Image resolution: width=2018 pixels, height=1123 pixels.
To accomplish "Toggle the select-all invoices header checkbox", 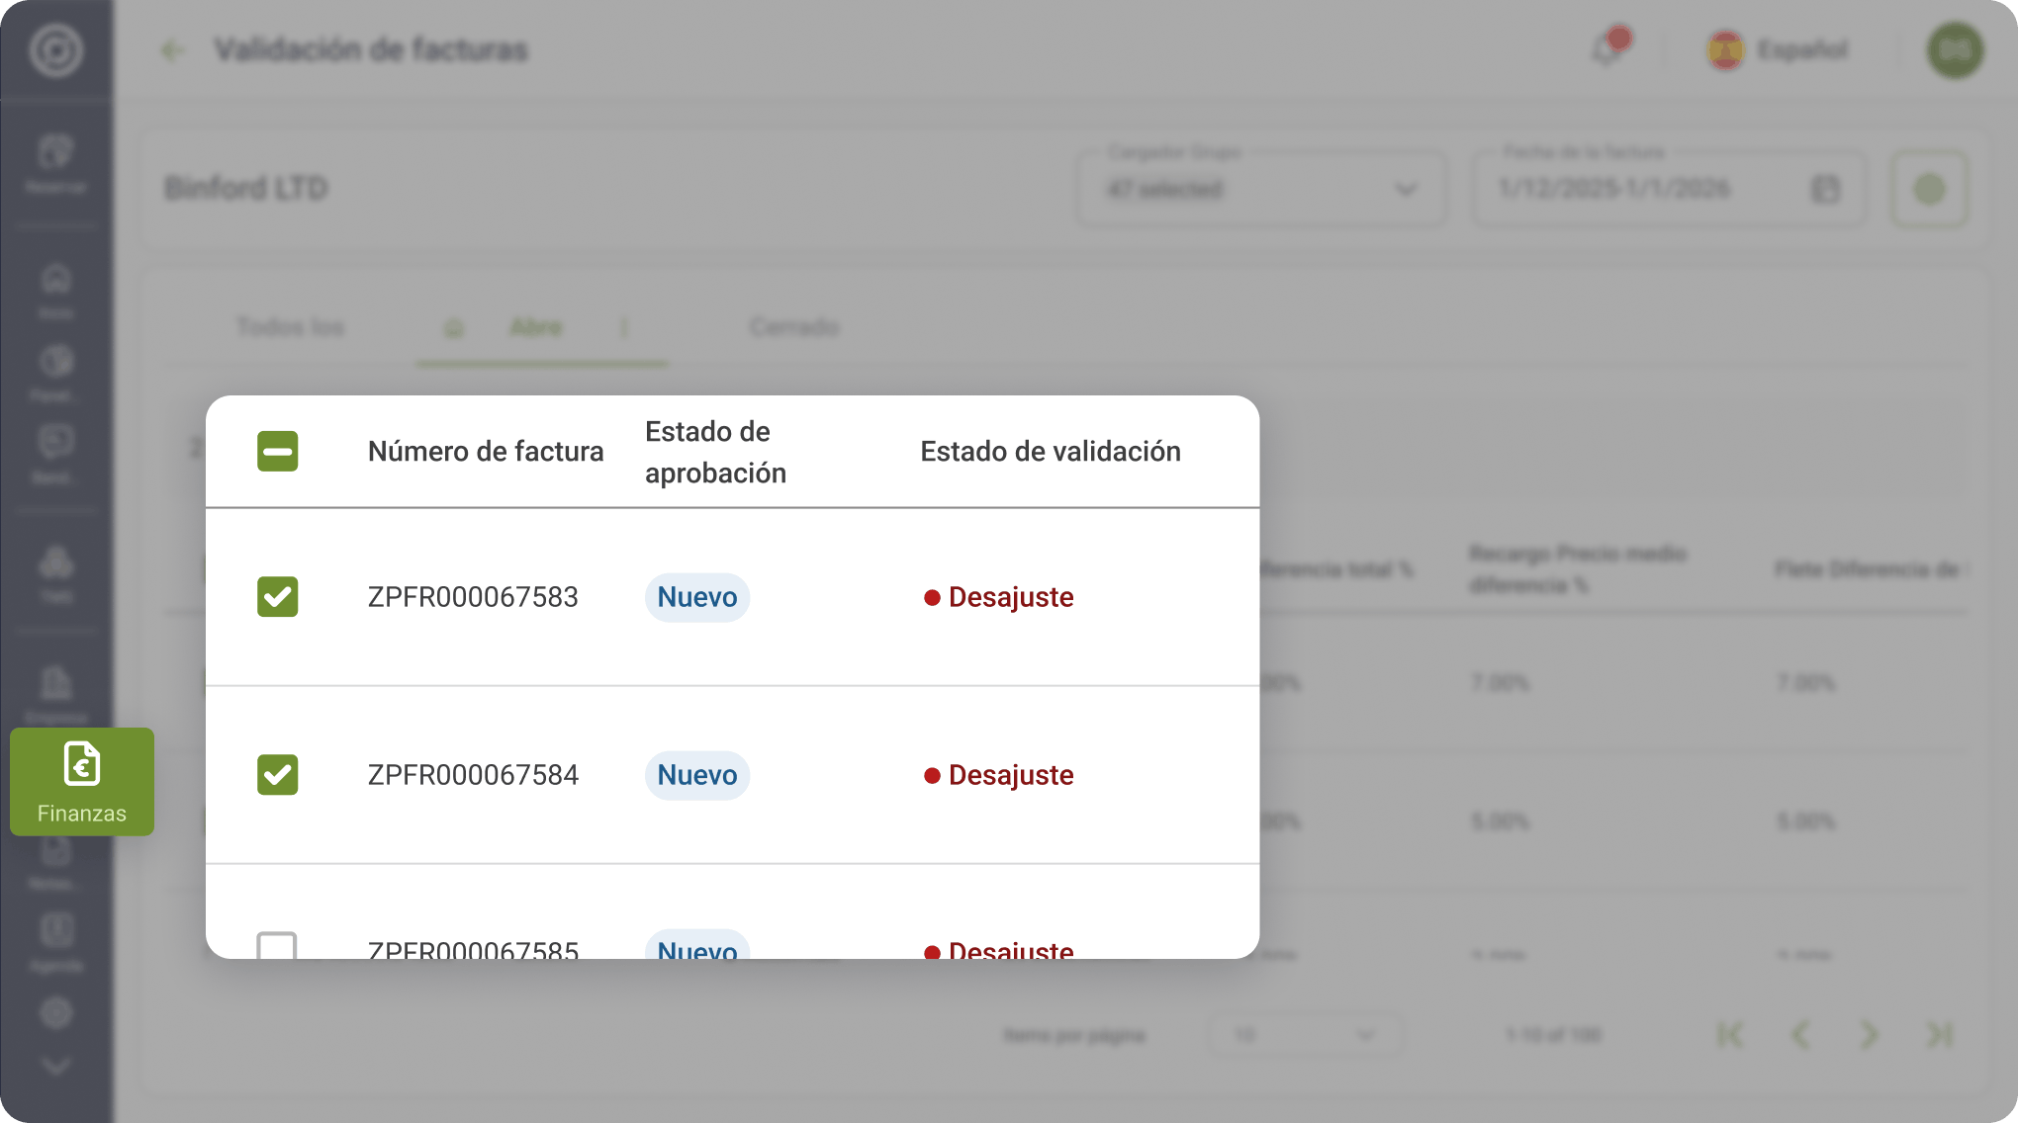I will (277, 451).
